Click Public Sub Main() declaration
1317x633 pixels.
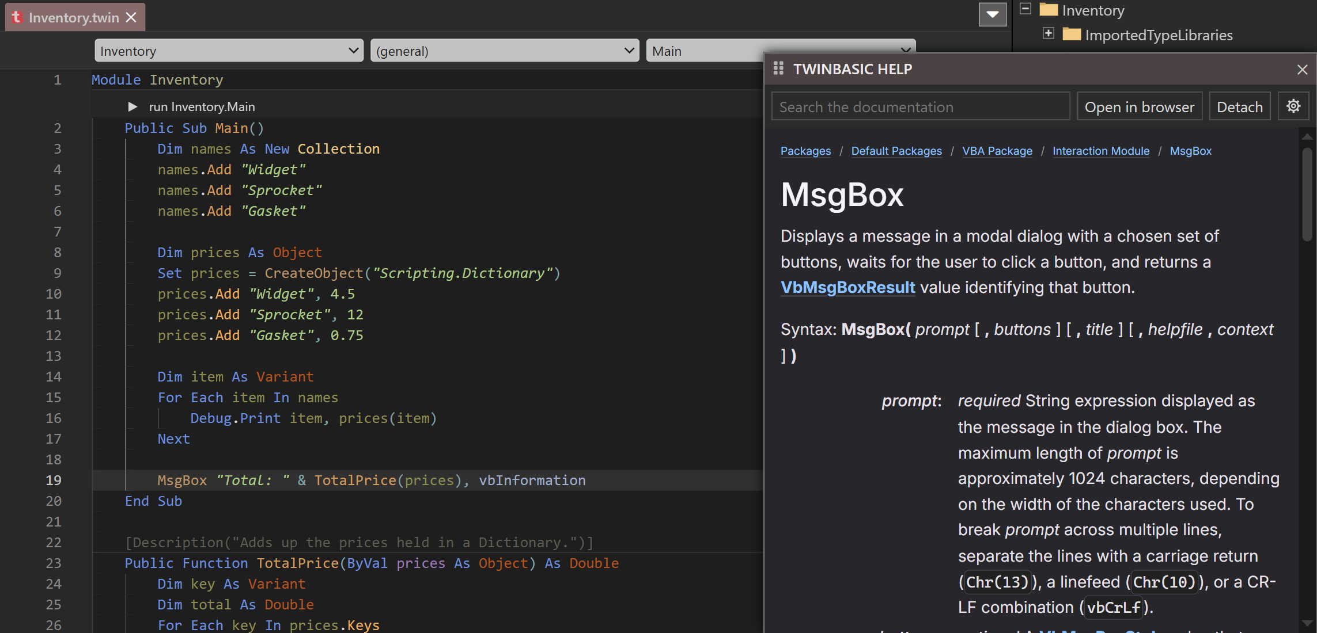pos(194,128)
